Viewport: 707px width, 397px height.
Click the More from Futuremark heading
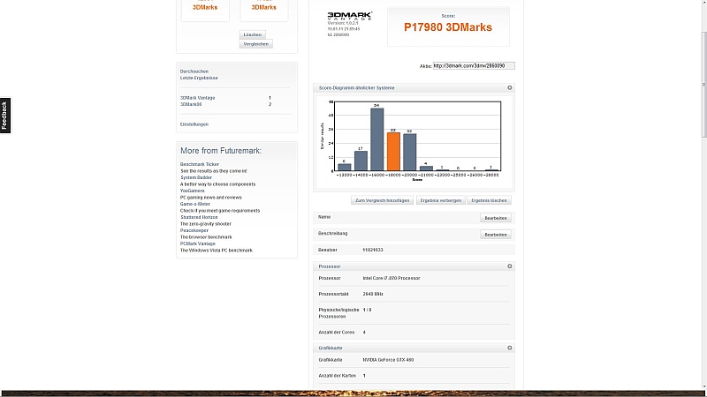pyautogui.click(x=220, y=151)
